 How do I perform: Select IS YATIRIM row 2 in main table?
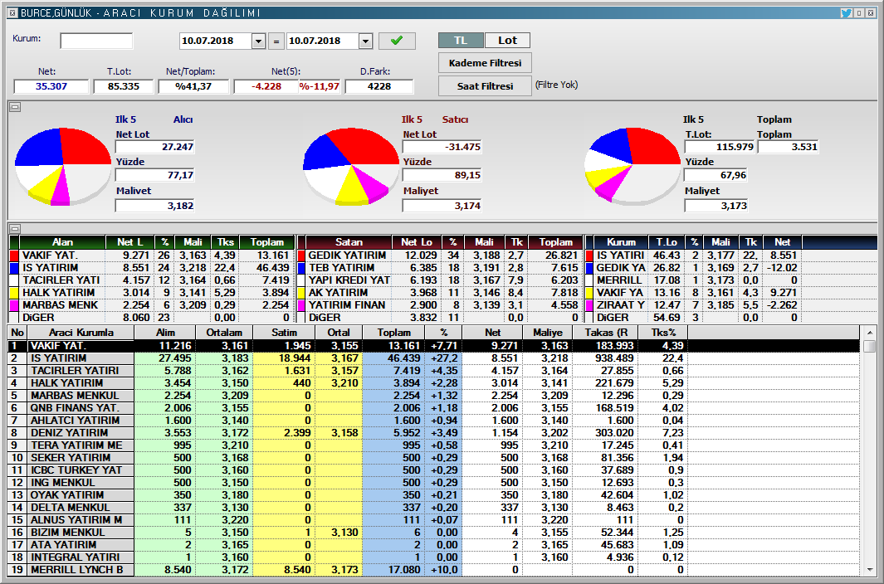(x=433, y=358)
